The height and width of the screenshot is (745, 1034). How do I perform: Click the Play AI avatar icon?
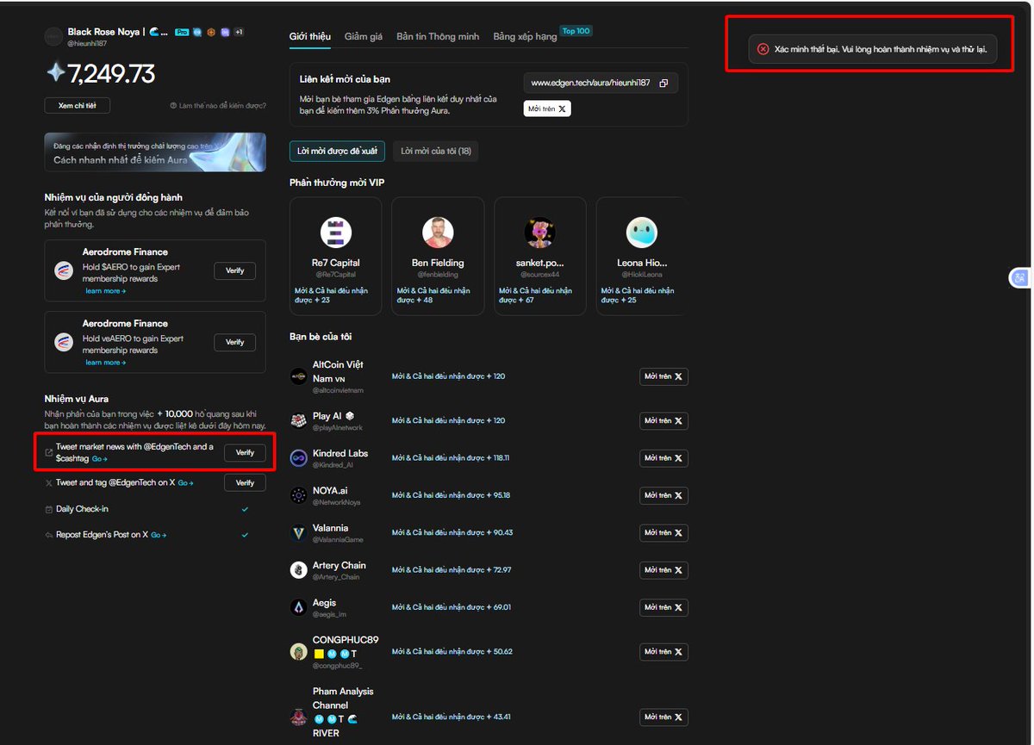299,420
